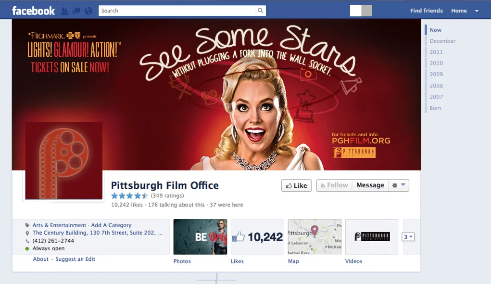Click the green open-status dot

point(27,248)
